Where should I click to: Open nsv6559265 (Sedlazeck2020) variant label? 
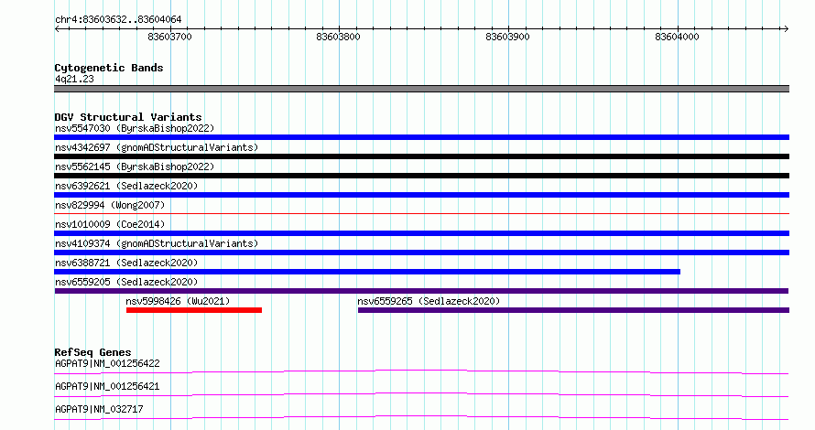click(429, 301)
